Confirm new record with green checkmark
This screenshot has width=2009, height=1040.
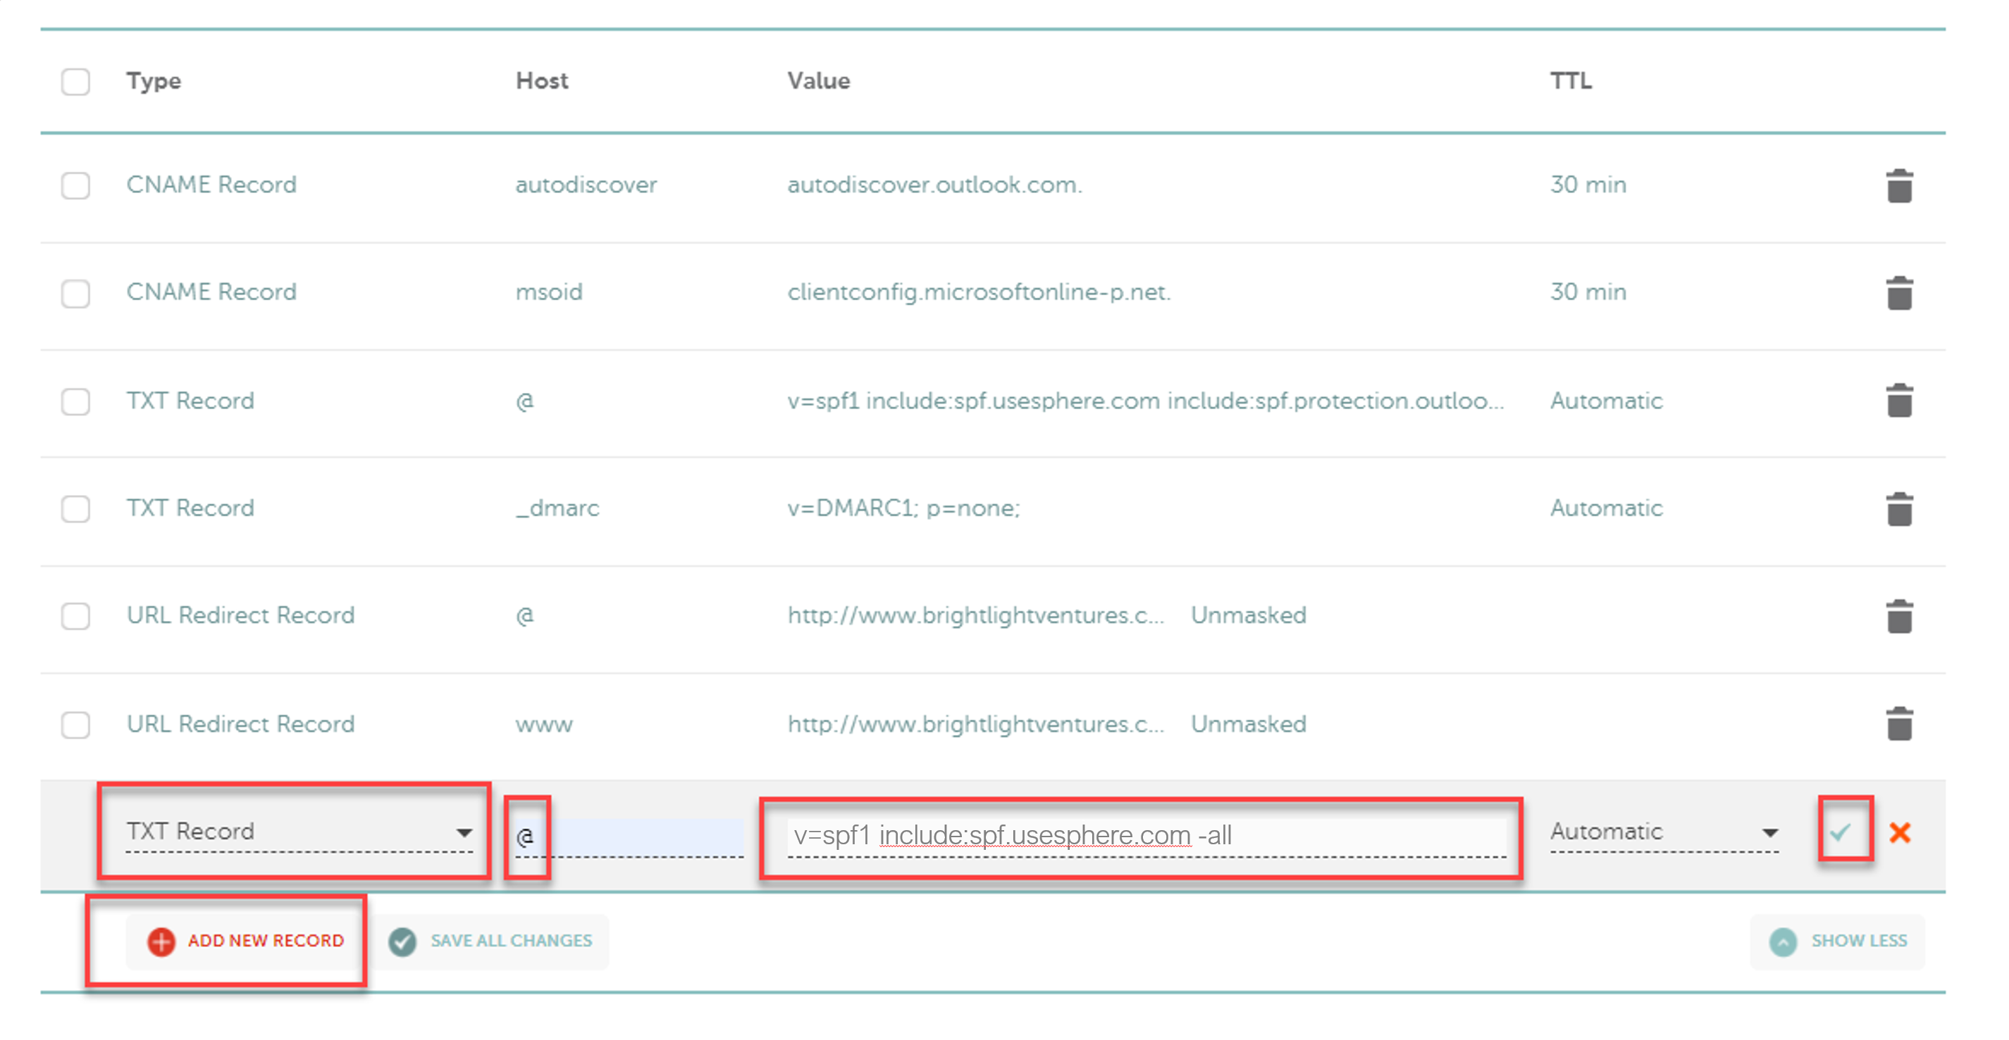(1841, 832)
